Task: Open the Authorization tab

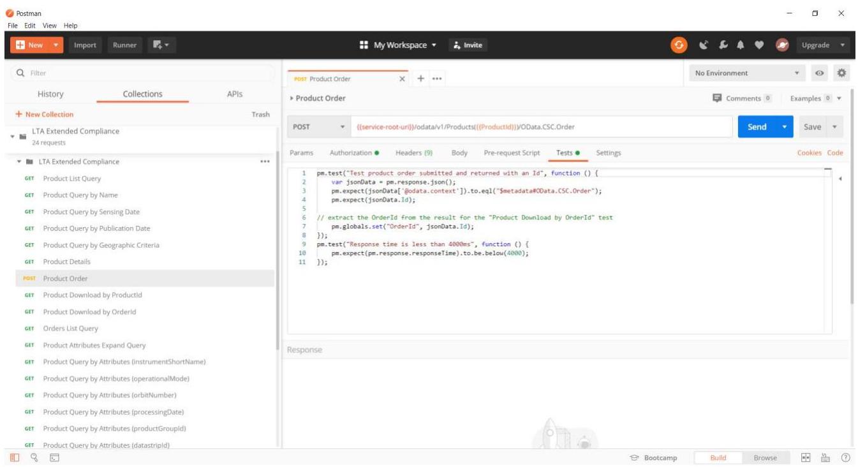Action: coord(354,153)
